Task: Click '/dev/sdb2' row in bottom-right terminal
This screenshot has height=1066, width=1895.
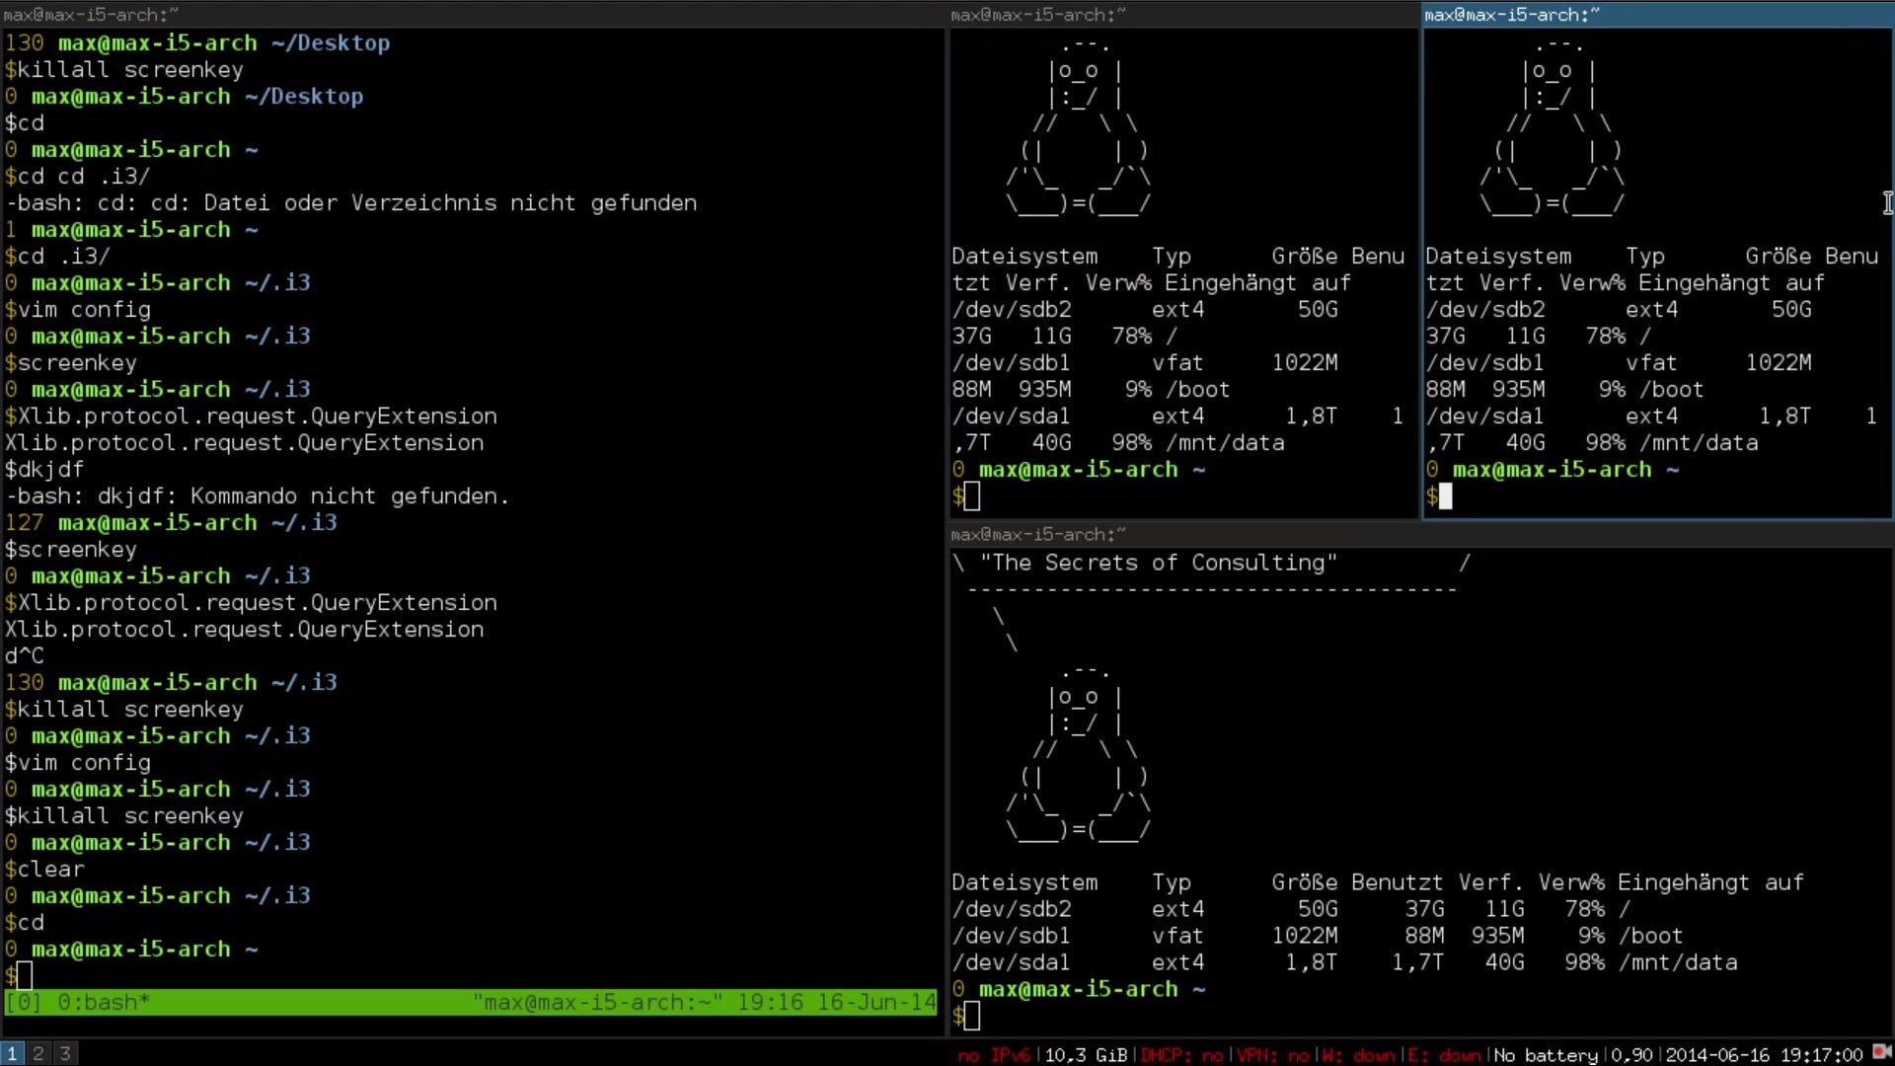Action: click(x=1291, y=909)
